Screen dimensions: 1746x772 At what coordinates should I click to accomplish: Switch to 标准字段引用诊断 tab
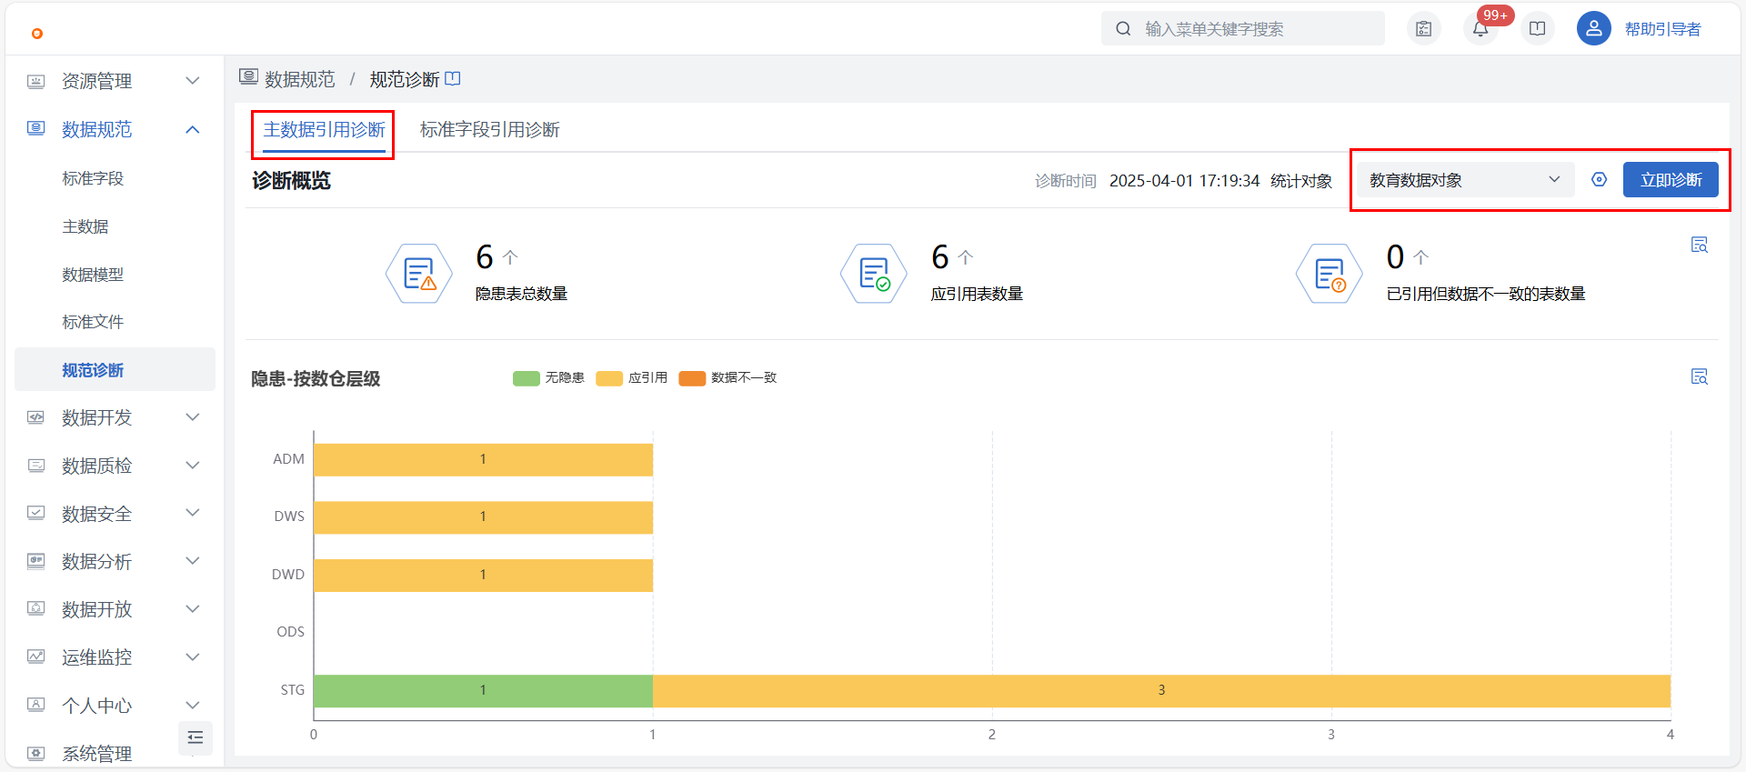489,130
